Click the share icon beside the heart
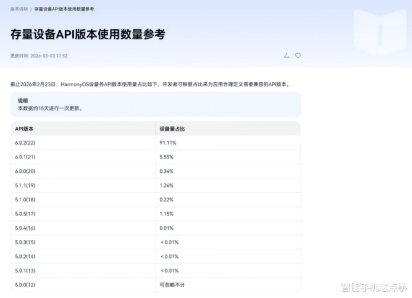Image resolution: width=412 pixels, height=298 pixels. pyautogui.click(x=287, y=55)
